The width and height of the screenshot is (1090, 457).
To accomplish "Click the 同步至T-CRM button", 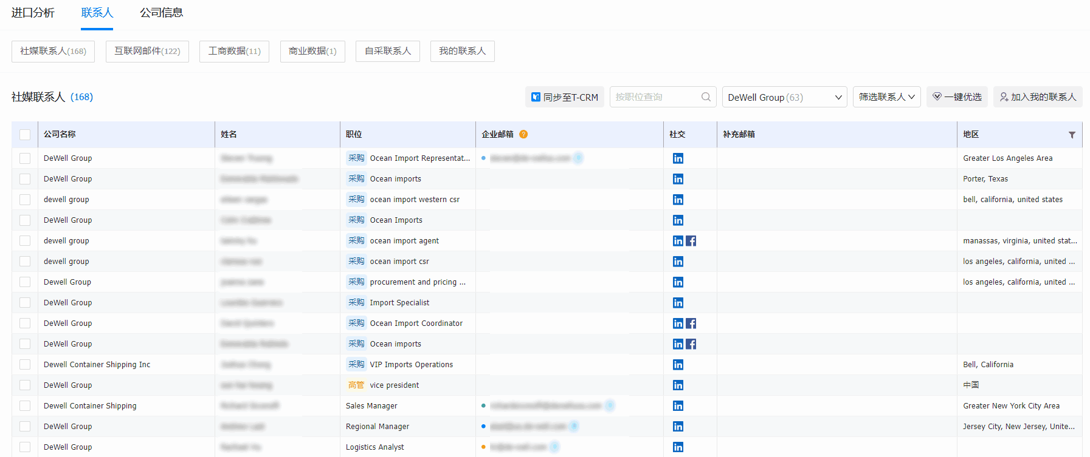I will (564, 97).
